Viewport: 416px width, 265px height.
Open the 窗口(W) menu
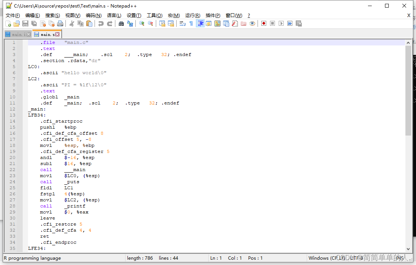tap(234, 16)
